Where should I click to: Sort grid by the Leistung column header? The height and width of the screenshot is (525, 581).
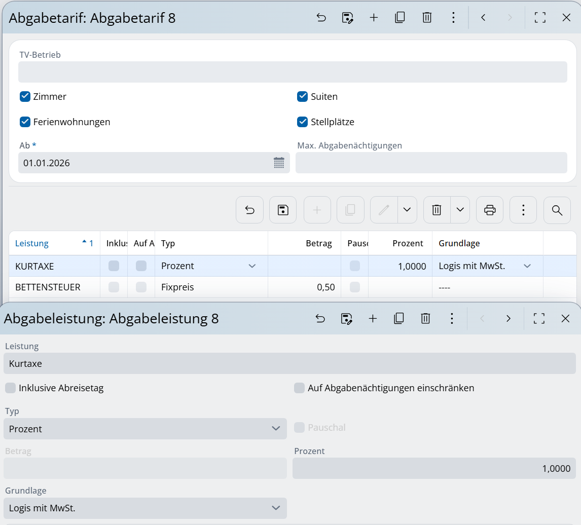coord(32,243)
